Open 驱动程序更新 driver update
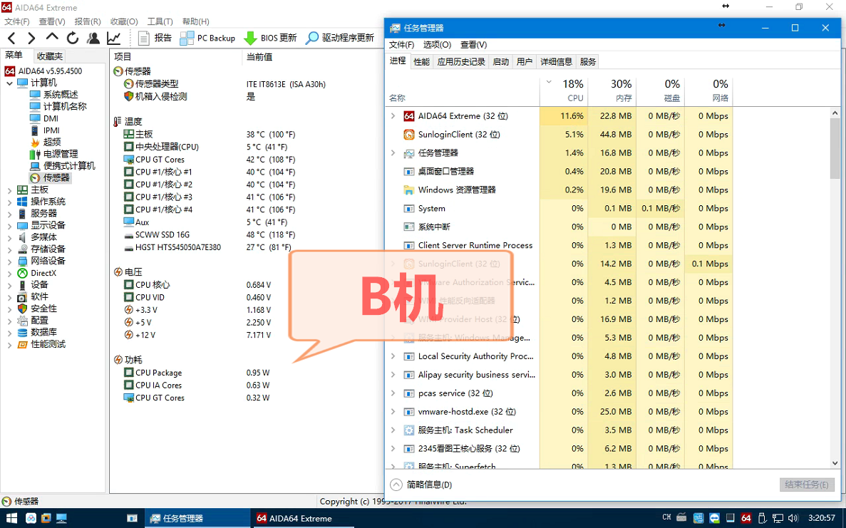846x528 pixels. click(x=340, y=38)
